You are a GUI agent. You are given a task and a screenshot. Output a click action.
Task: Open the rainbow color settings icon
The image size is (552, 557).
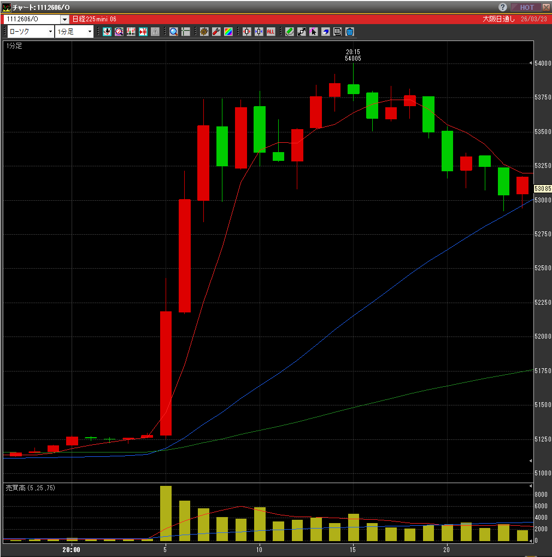[228, 32]
